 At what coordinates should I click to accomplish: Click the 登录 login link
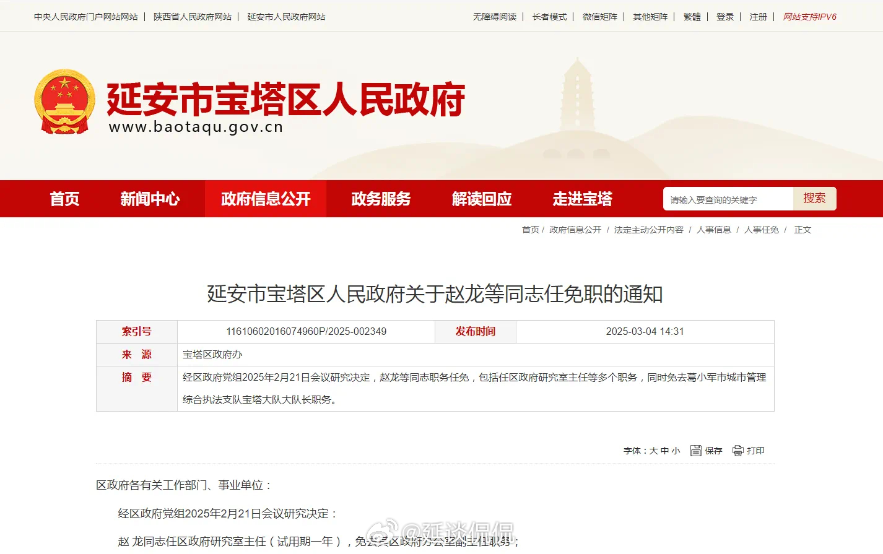pyautogui.click(x=725, y=17)
